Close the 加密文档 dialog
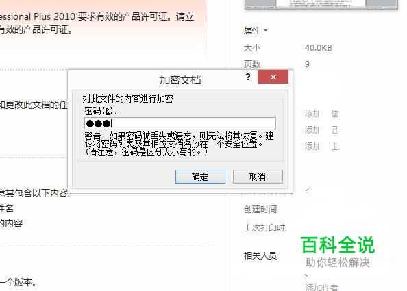This screenshot has width=407, height=291. tap(273, 77)
